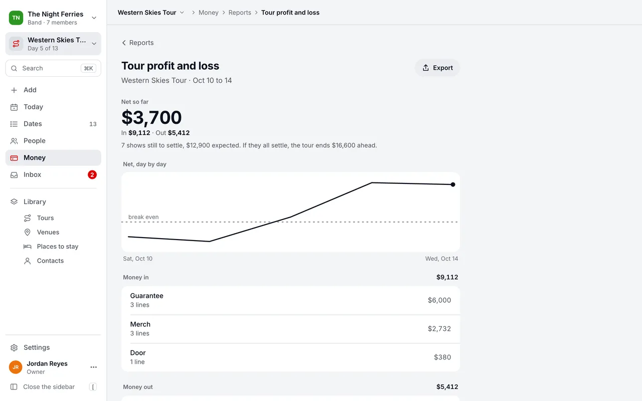642x401 pixels.
Task: Click the person icon beside Contacts
Action: click(x=28, y=261)
